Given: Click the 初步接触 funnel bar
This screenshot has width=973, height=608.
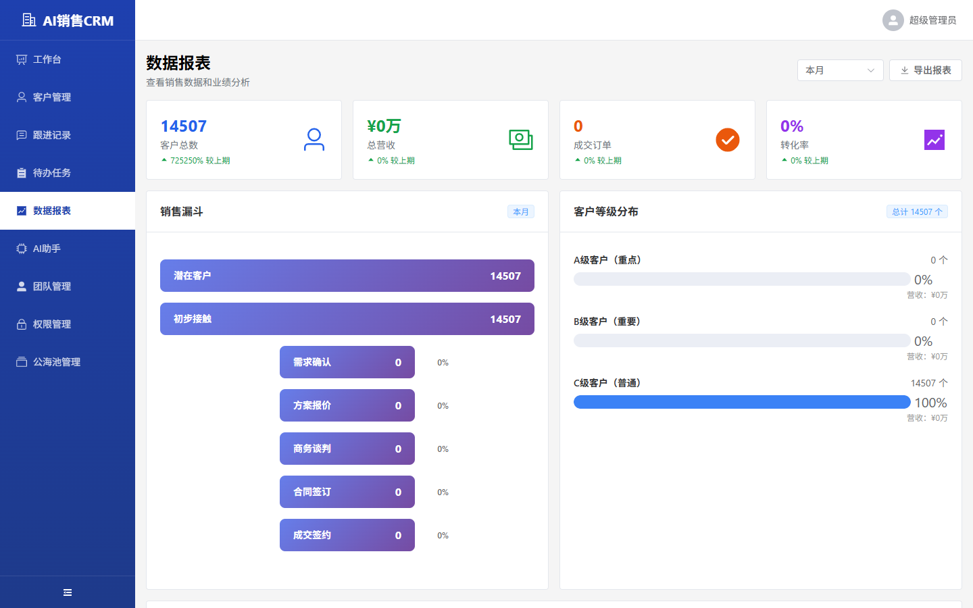Looking at the screenshot, I should (x=347, y=319).
